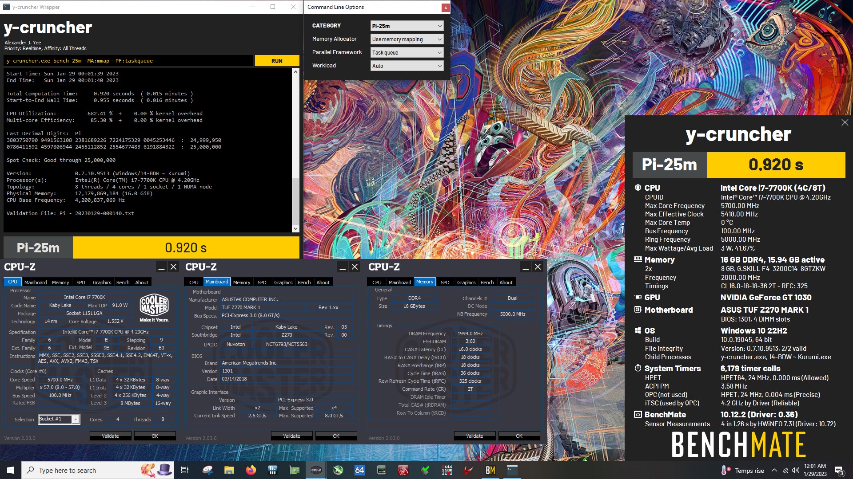Image resolution: width=853 pixels, height=479 pixels.
Task: Minimize the rightmost CPU-Z Memory window
Action: pyautogui.click(x=526, y=267)
